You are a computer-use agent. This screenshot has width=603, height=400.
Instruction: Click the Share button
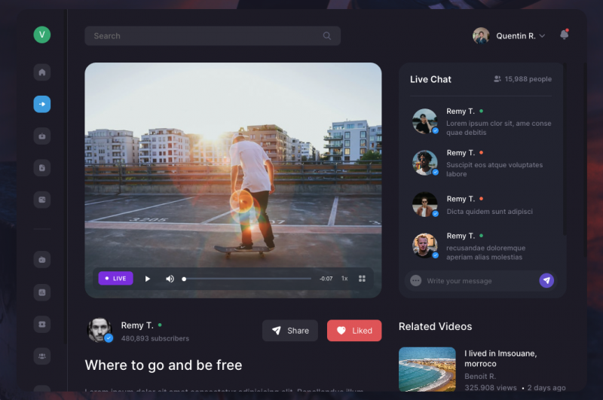coord(290,331)
